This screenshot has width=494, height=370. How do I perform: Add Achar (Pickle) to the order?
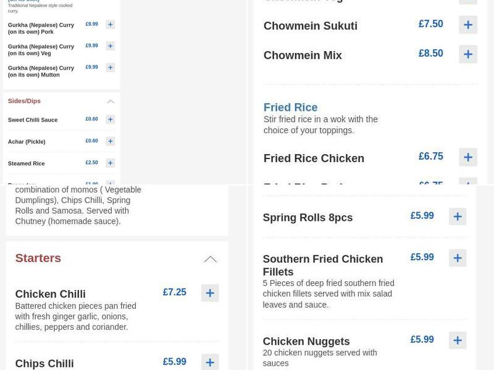coord(110,141)
